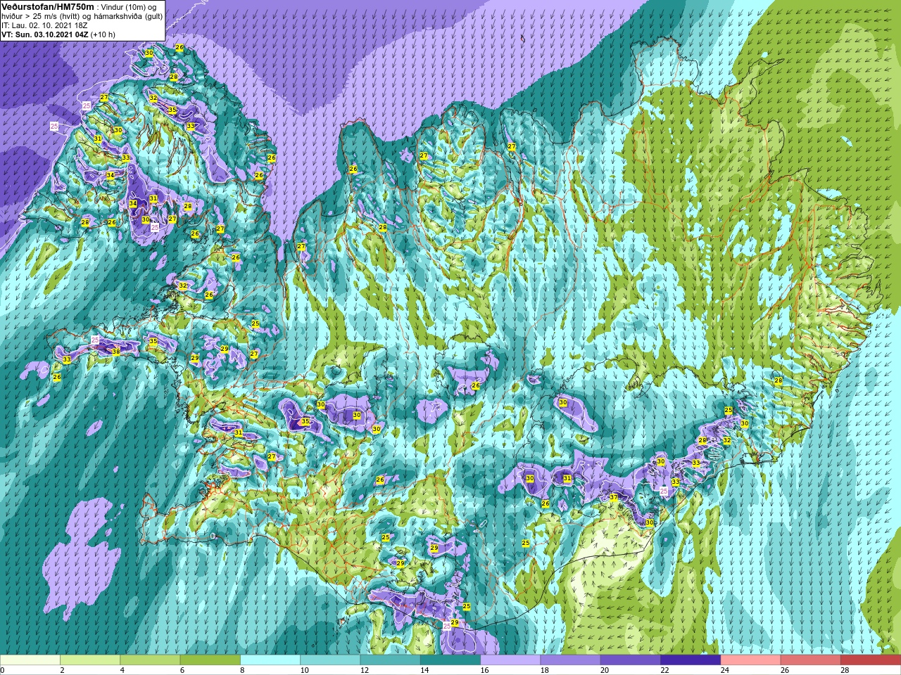Click the 6–8 m/s olive green legend swatch
This screenshot has width=901, height=675.
click(210, 660)
